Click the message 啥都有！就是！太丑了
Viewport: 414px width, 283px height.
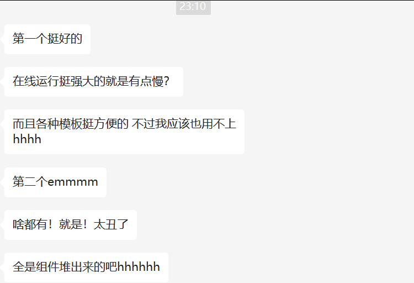click(71, 225)
